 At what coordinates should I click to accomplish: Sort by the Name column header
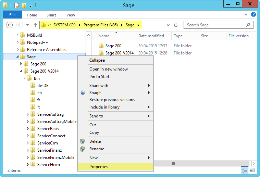(114, 36)
